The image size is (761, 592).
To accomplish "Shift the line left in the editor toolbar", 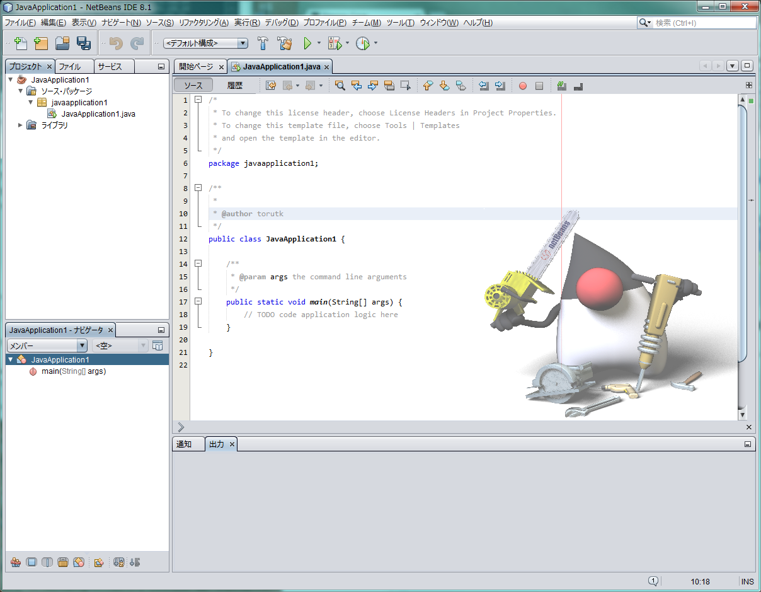I will 484,86.
